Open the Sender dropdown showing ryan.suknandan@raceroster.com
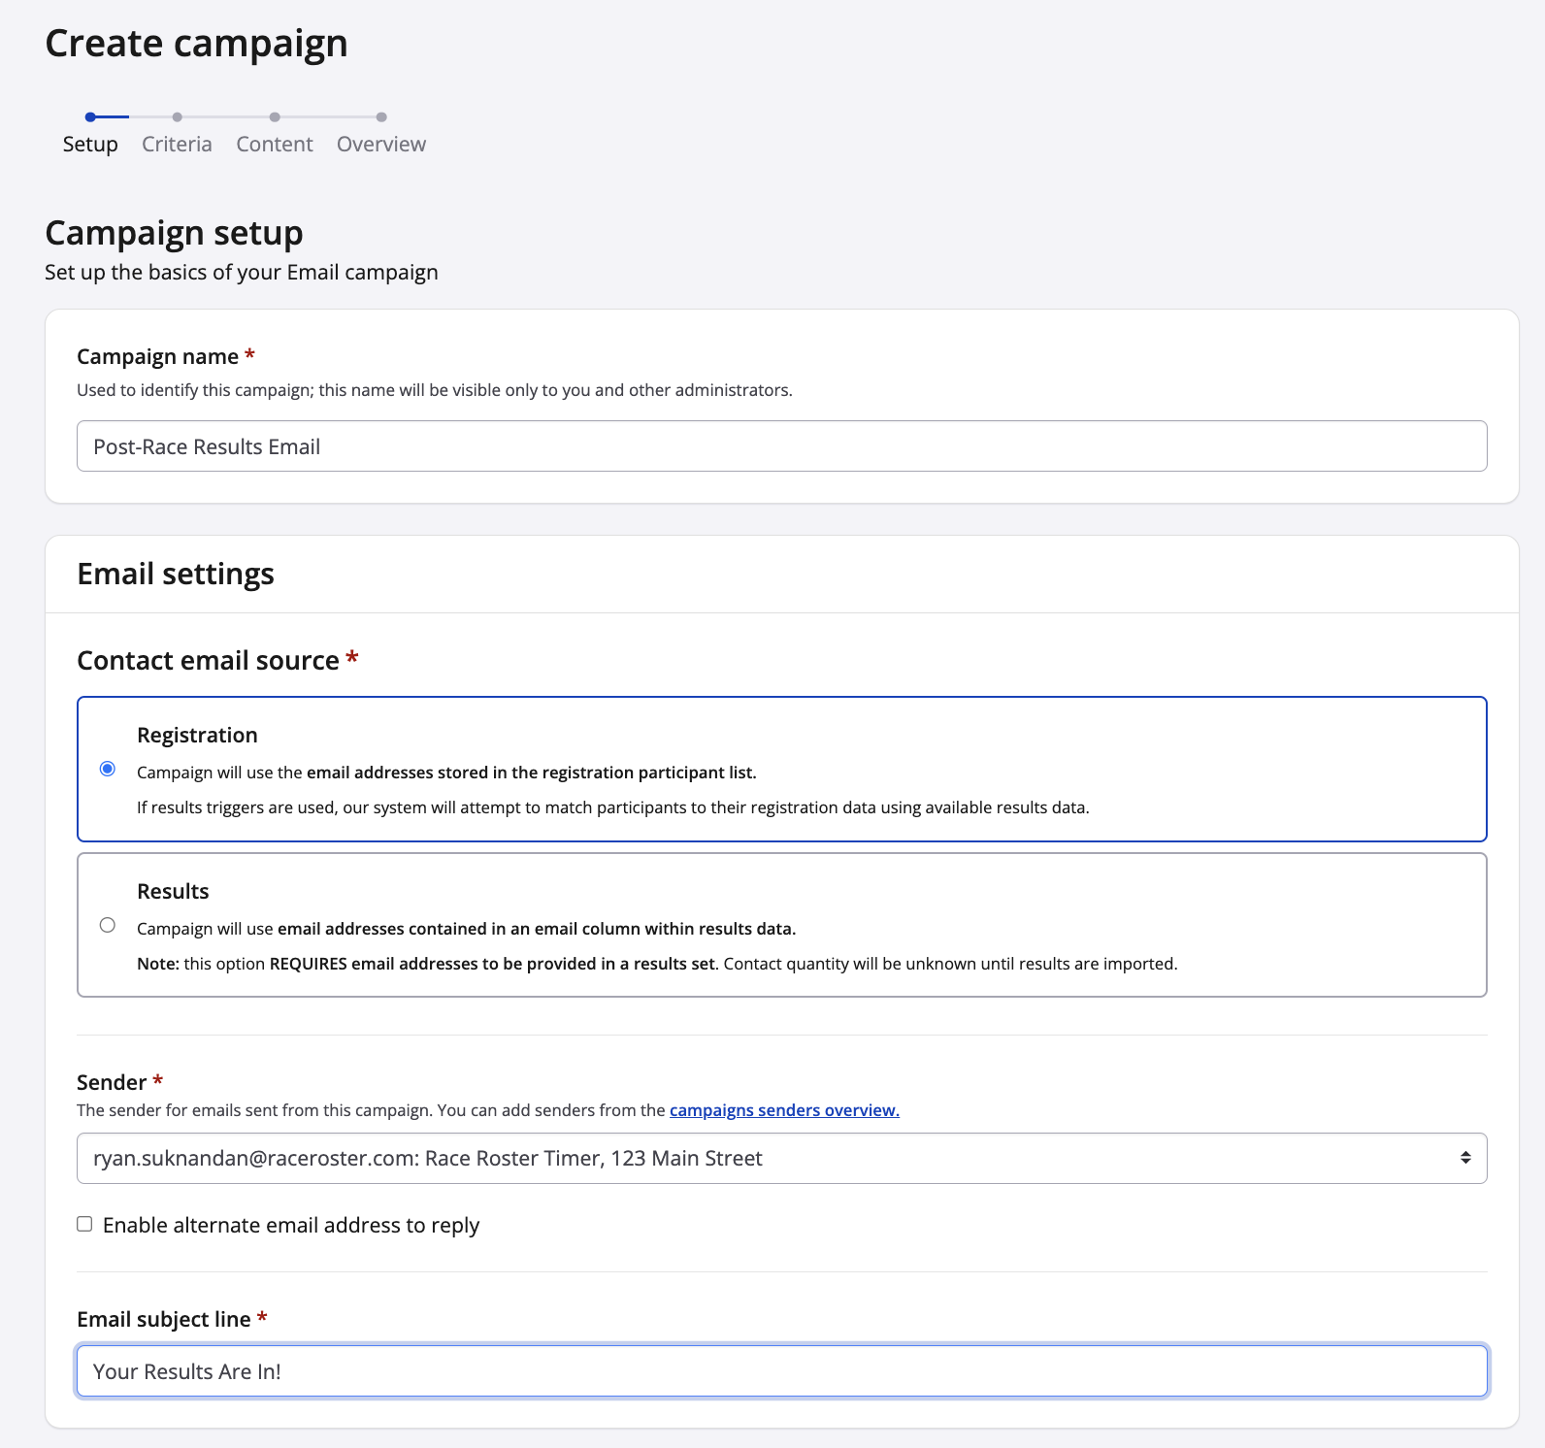The image size is (1545, 1448). click(767, 1158)
